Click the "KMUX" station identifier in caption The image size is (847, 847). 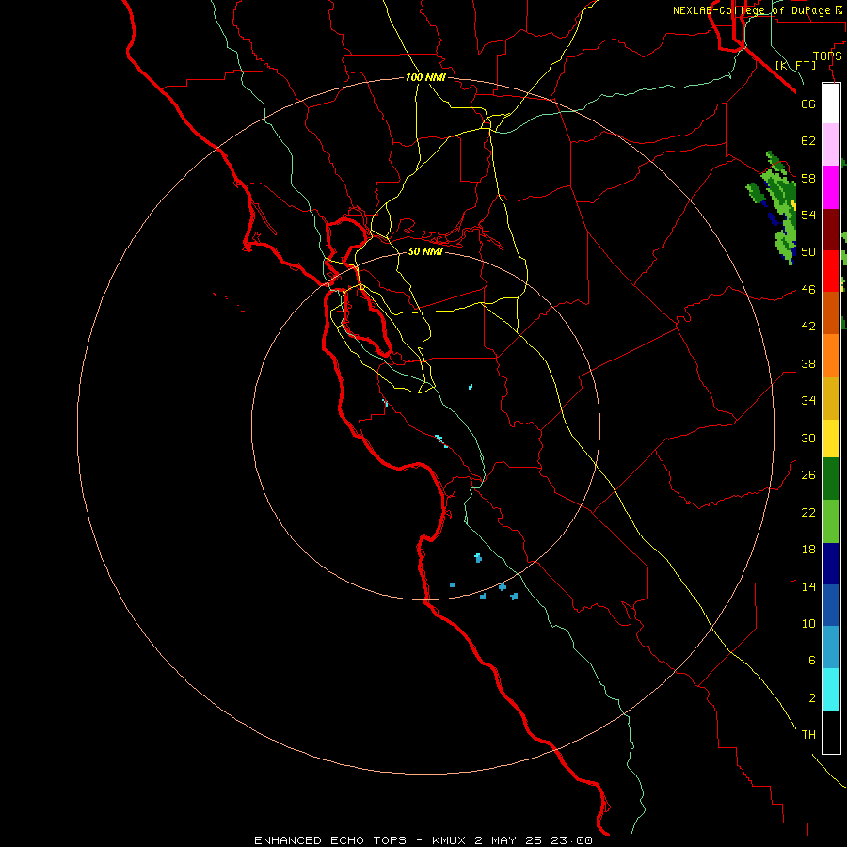click(x=451, y=840)
